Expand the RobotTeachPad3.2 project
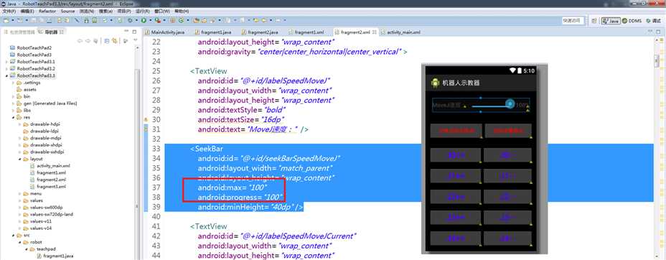Image resolution: width=666 pixels, height=260 pixels. point(6,68)
